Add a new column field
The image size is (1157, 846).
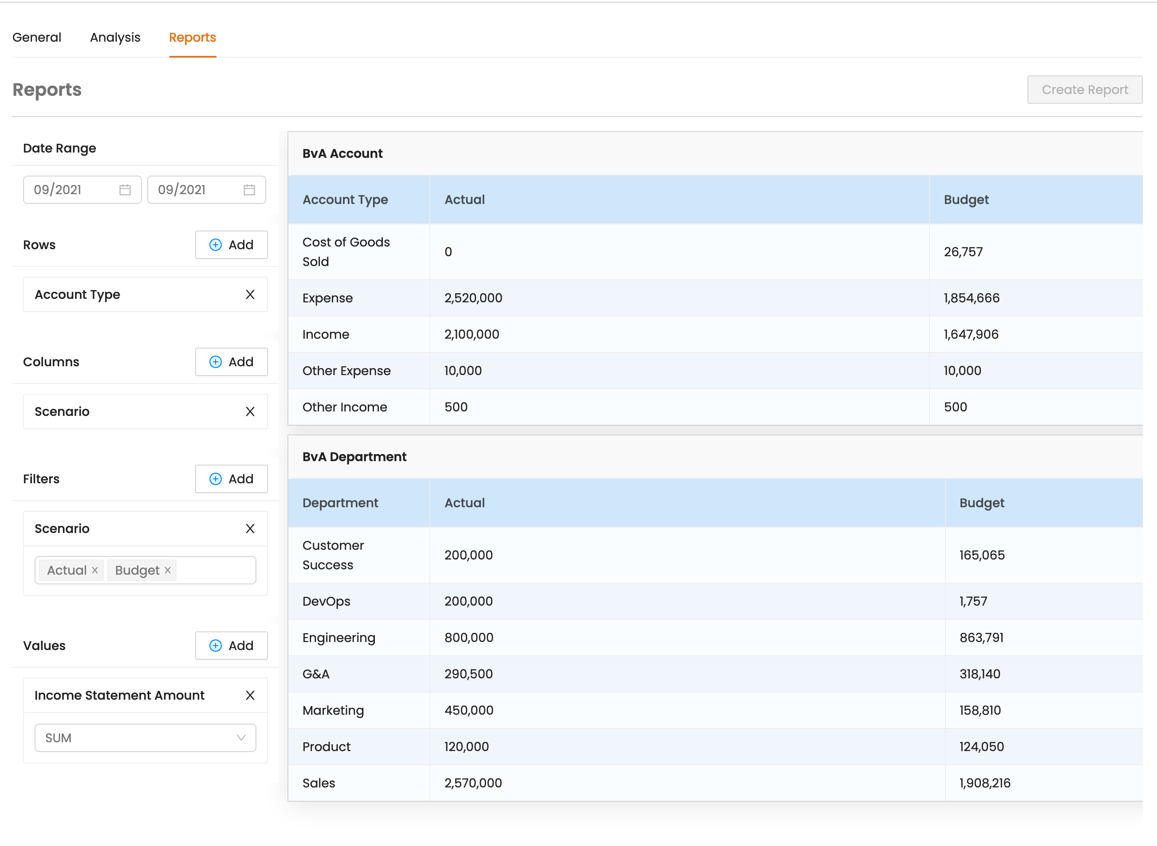point(231,362)
